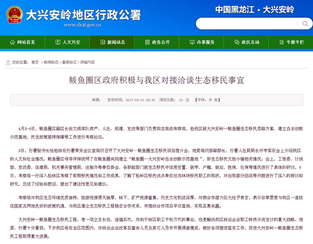The width and height of the screenshot is (313, 244).
Task: Click the 来源 label in info bar
Action: pos(96,100)
